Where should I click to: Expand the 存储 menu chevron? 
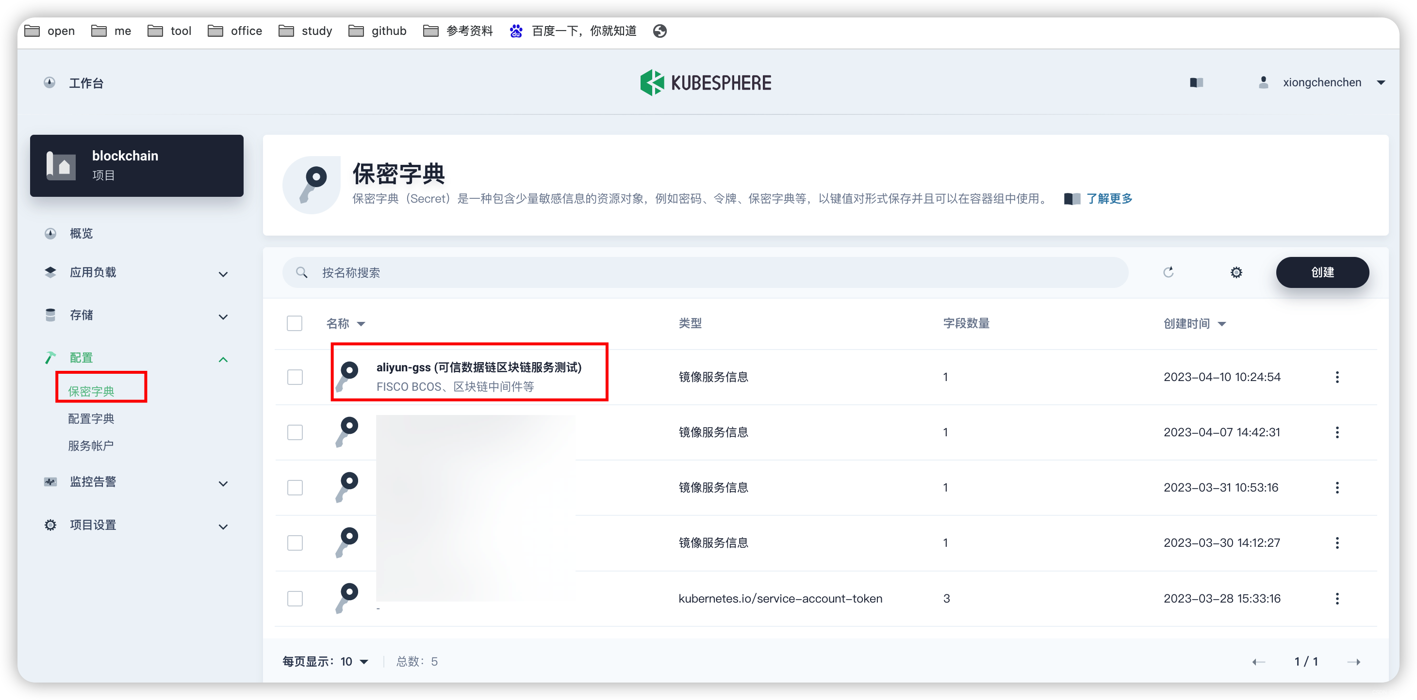(223, 317)
